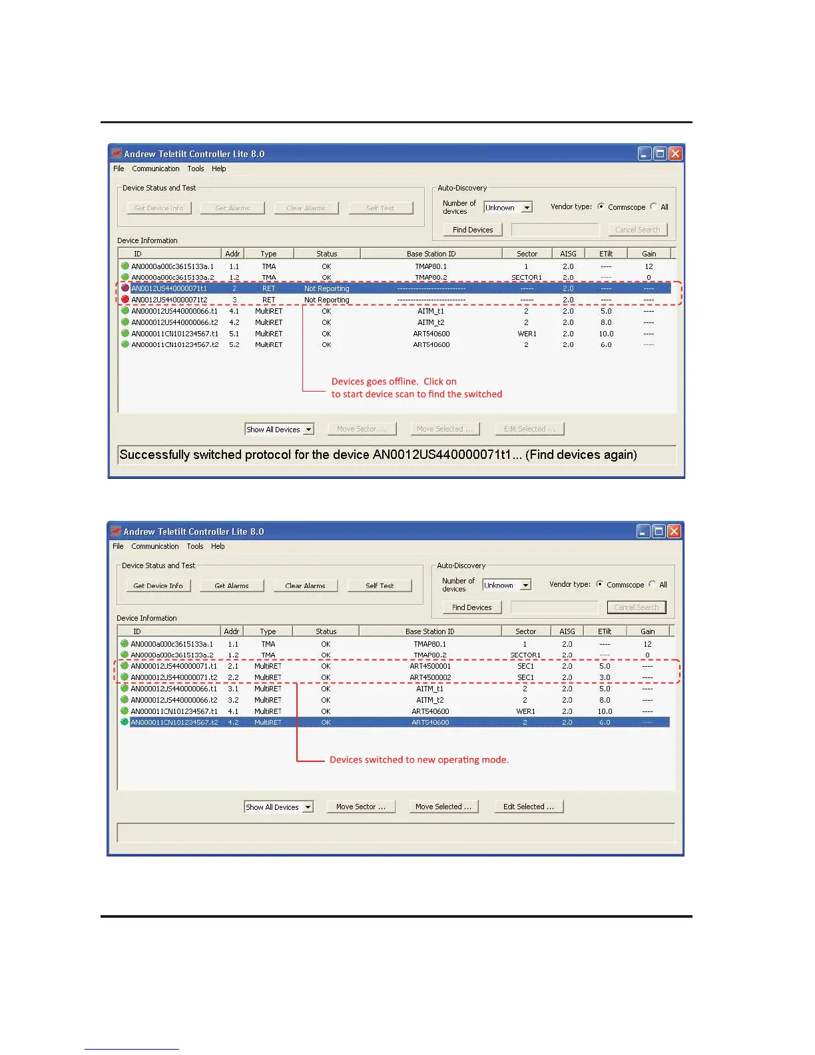Click Find Devices button in lower window
Viewport: 815px width, 1055px height.
pyautogui.click(x=472, y=607)
